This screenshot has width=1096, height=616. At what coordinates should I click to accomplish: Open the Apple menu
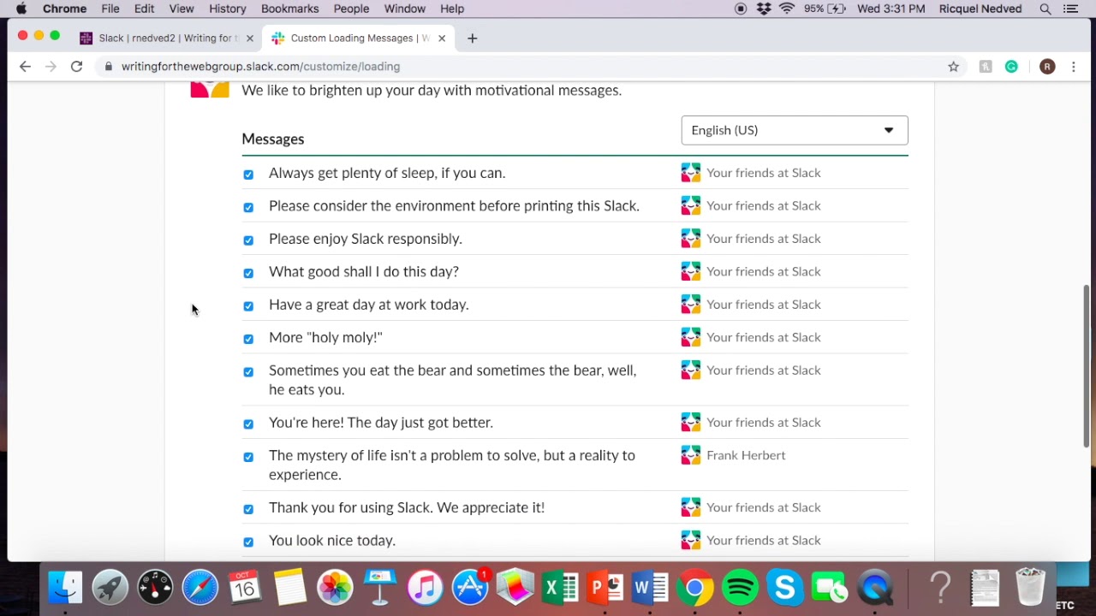21,9
